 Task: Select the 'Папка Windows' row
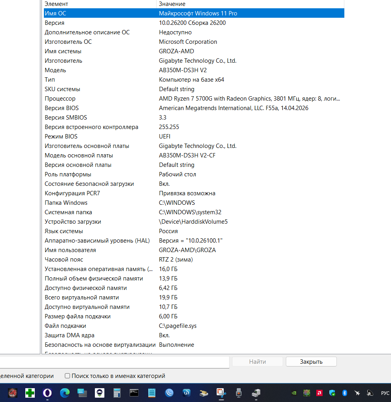[x=194, y=203]
